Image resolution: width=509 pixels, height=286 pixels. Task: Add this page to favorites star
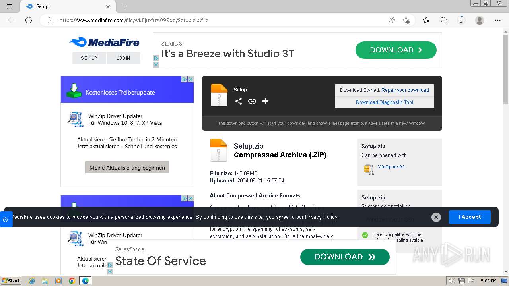[x=406, y=20]
